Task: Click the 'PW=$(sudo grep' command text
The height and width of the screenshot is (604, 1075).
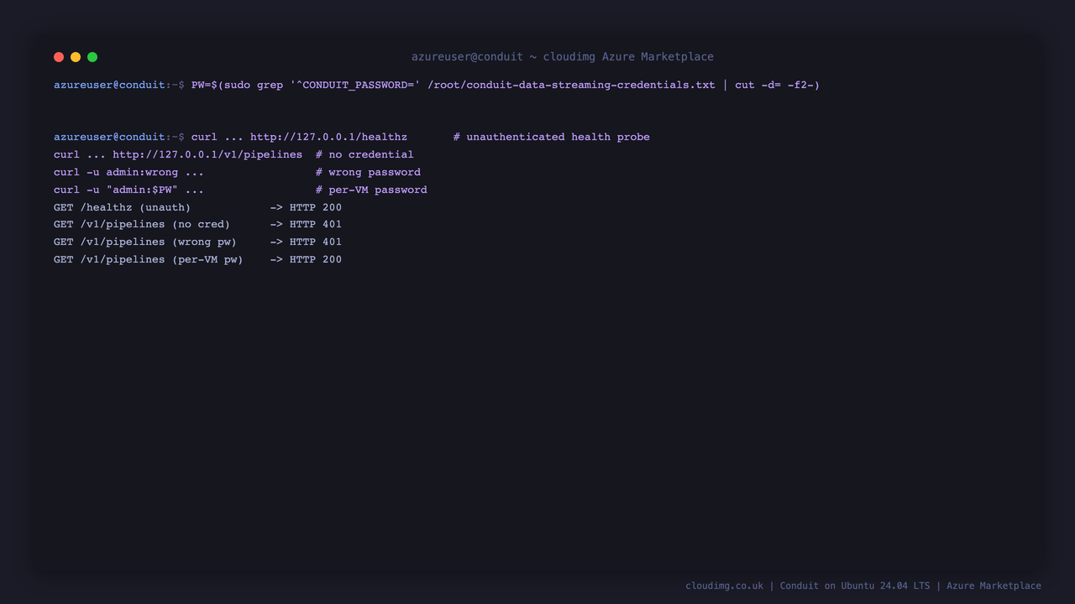Action: click(237, 85)
